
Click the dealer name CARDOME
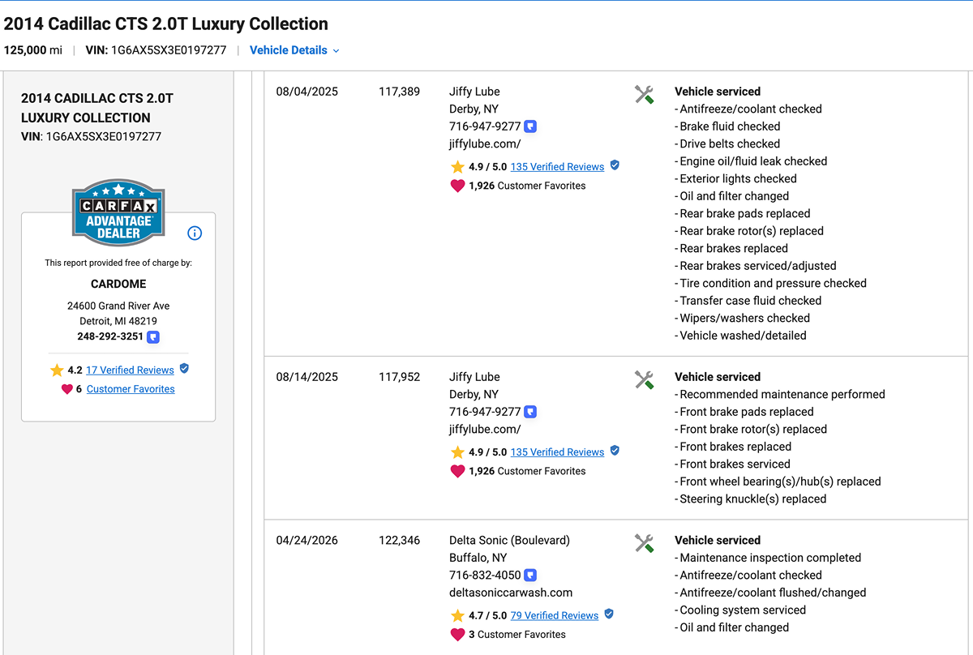click(118, 285)
